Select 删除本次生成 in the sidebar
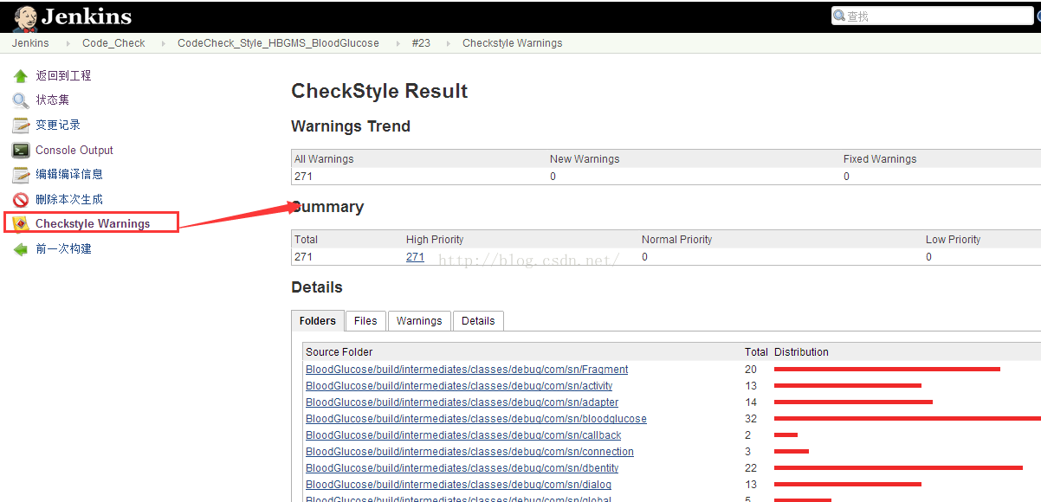 coord(69,200)
